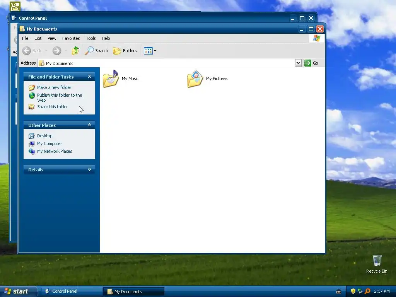Click the network connection tray icon

tap(360, 292)
